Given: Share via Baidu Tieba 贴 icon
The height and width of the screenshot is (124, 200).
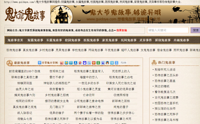Looking at the screenshot, I should point(89,63).
